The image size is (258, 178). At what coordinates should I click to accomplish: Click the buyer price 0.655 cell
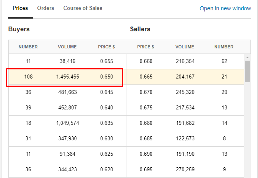tap(107, 61)
